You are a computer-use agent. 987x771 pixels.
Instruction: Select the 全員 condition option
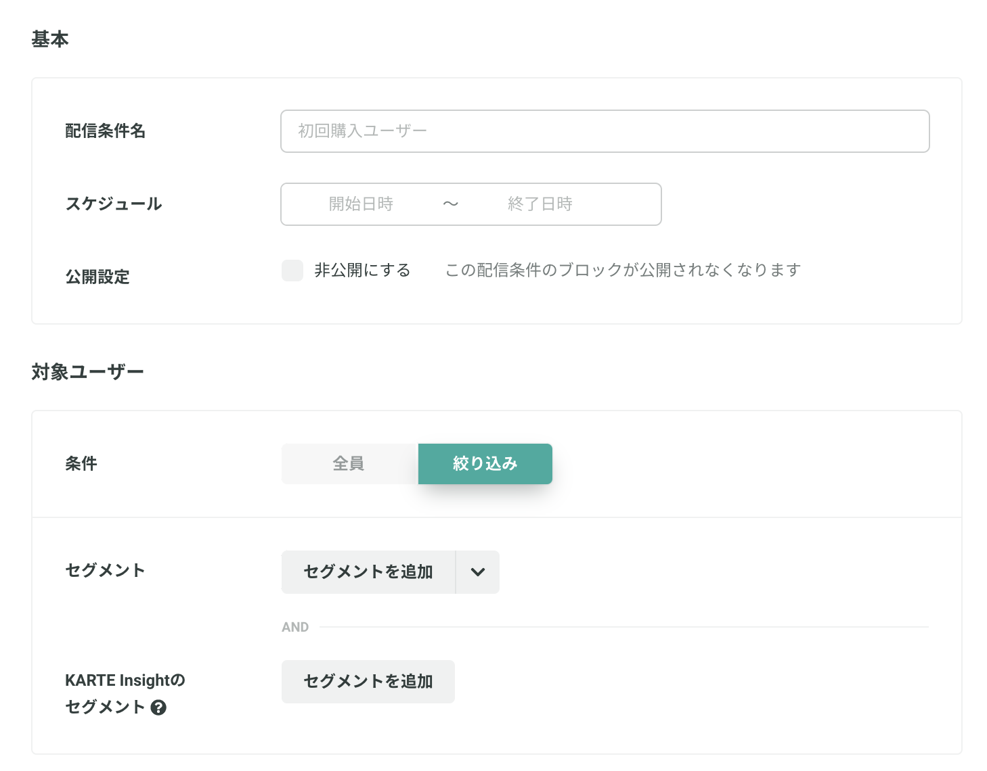(x=349, y=464)
